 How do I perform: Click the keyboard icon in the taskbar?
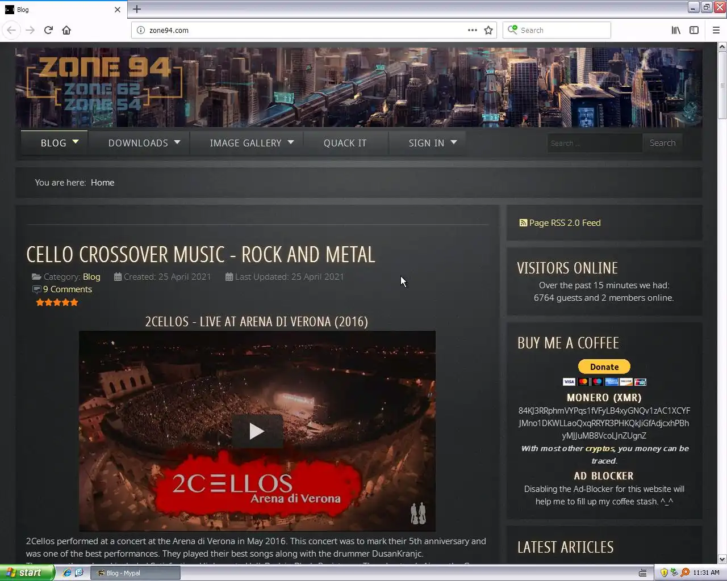pos(643,573)
